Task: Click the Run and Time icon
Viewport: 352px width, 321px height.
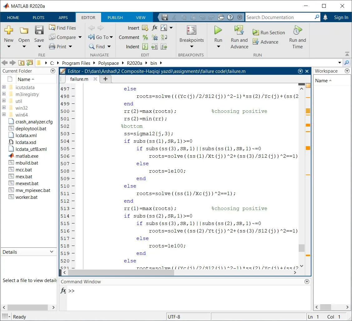Action: click(297, 31)
